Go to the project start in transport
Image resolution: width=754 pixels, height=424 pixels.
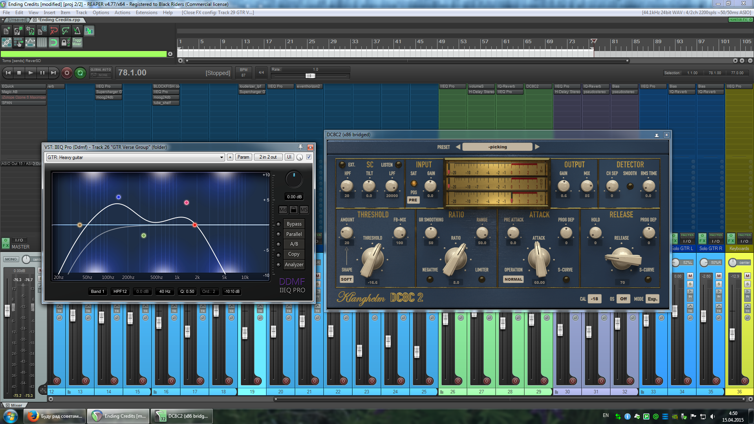8,73
